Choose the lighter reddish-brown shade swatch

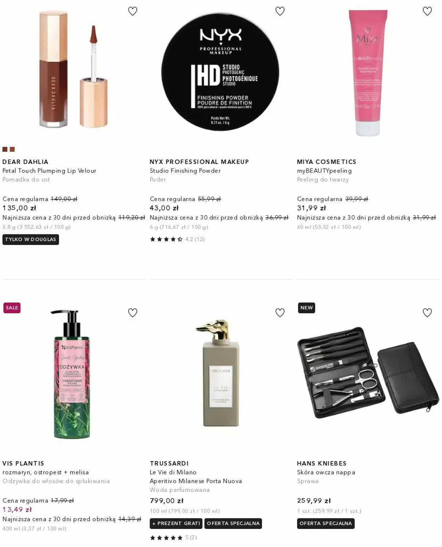click(x=12, y=149)
